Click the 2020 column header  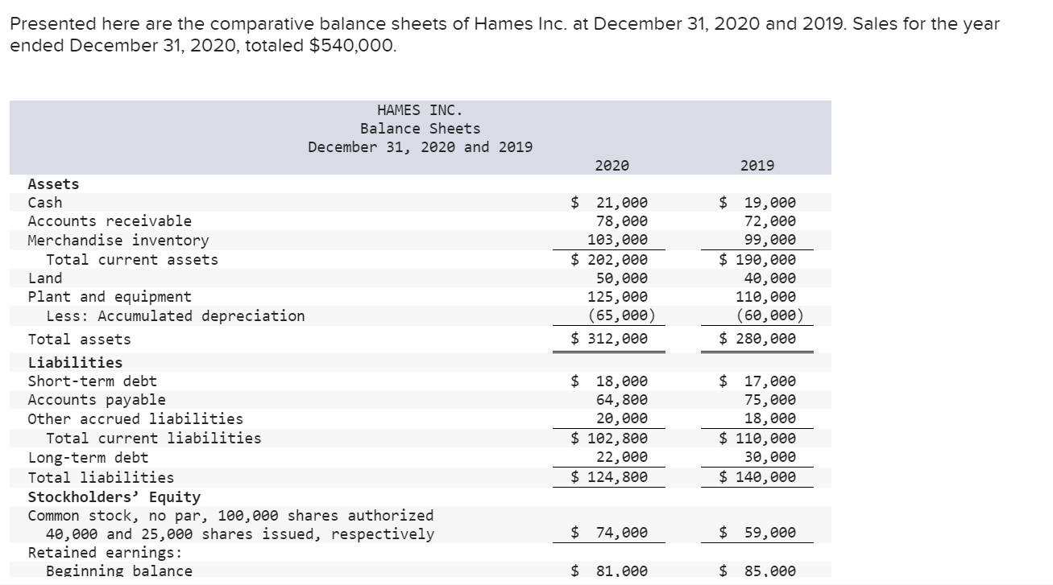(x=611, y=166)
